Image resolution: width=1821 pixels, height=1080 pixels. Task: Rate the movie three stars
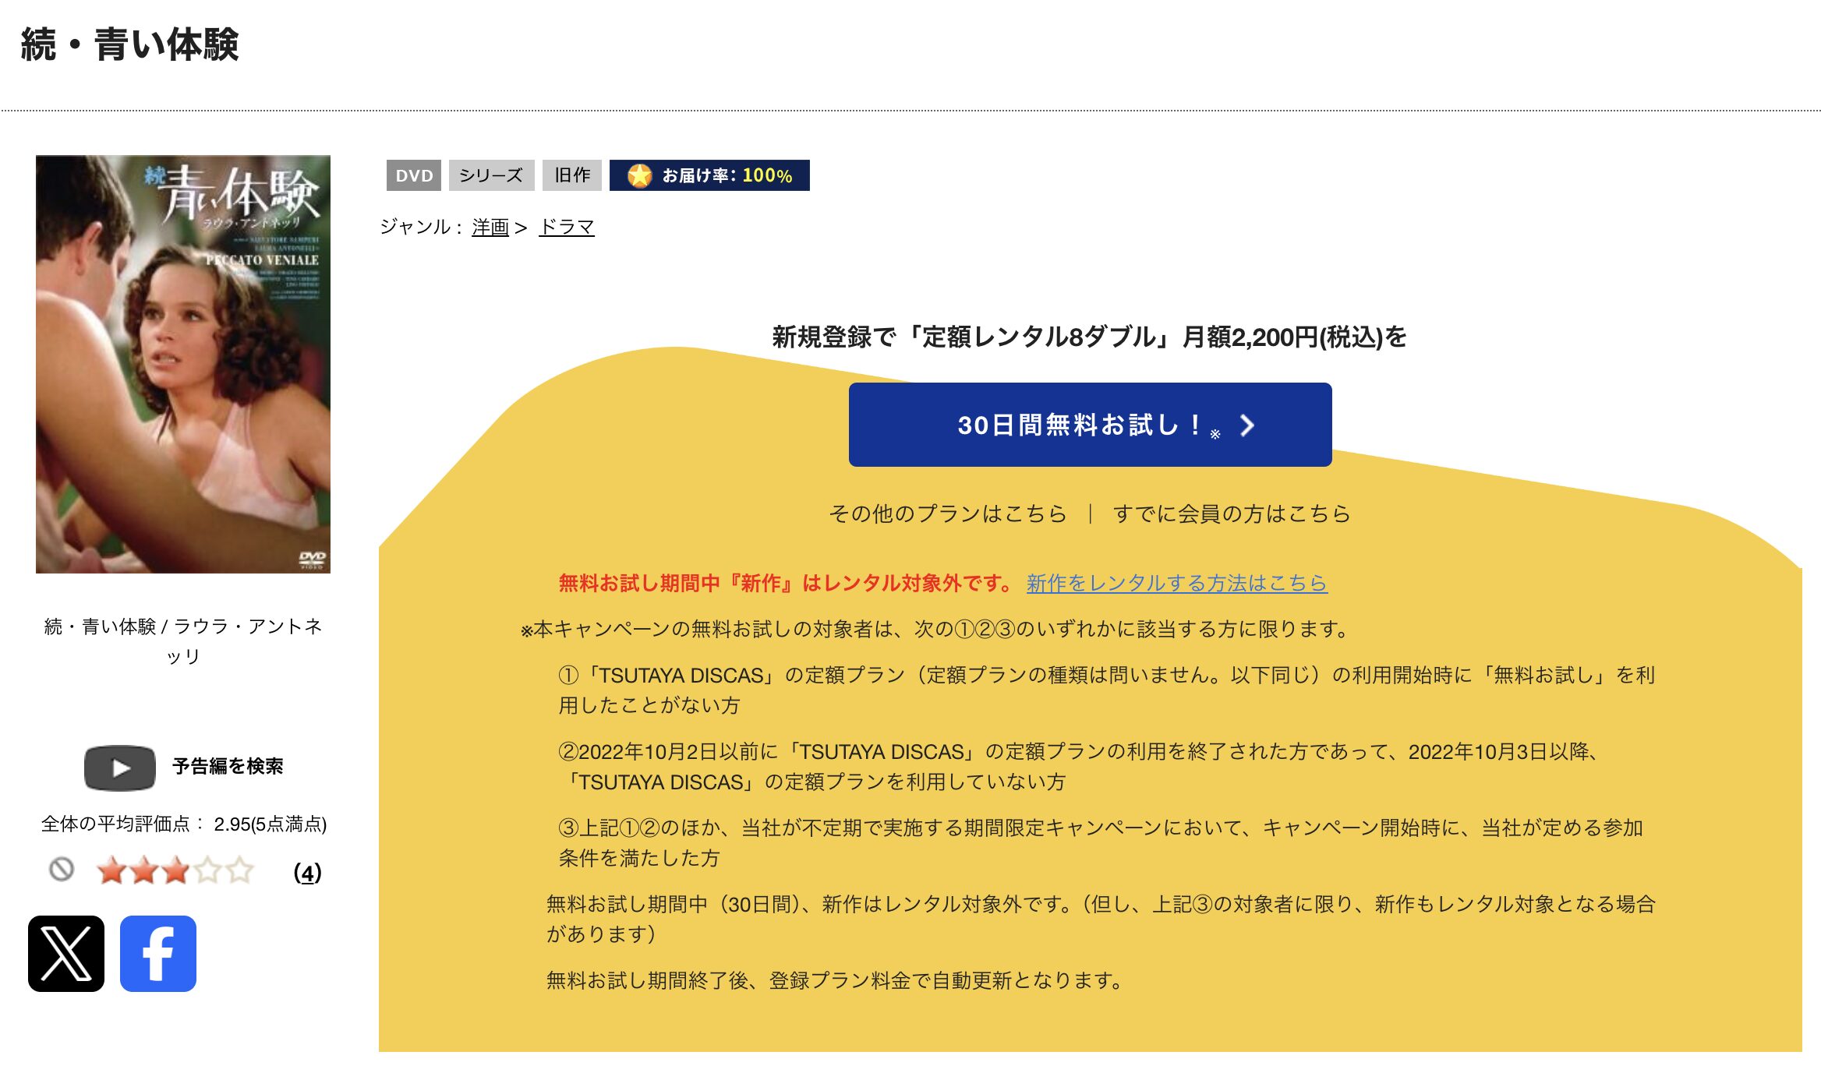click(x=175, y=870)
